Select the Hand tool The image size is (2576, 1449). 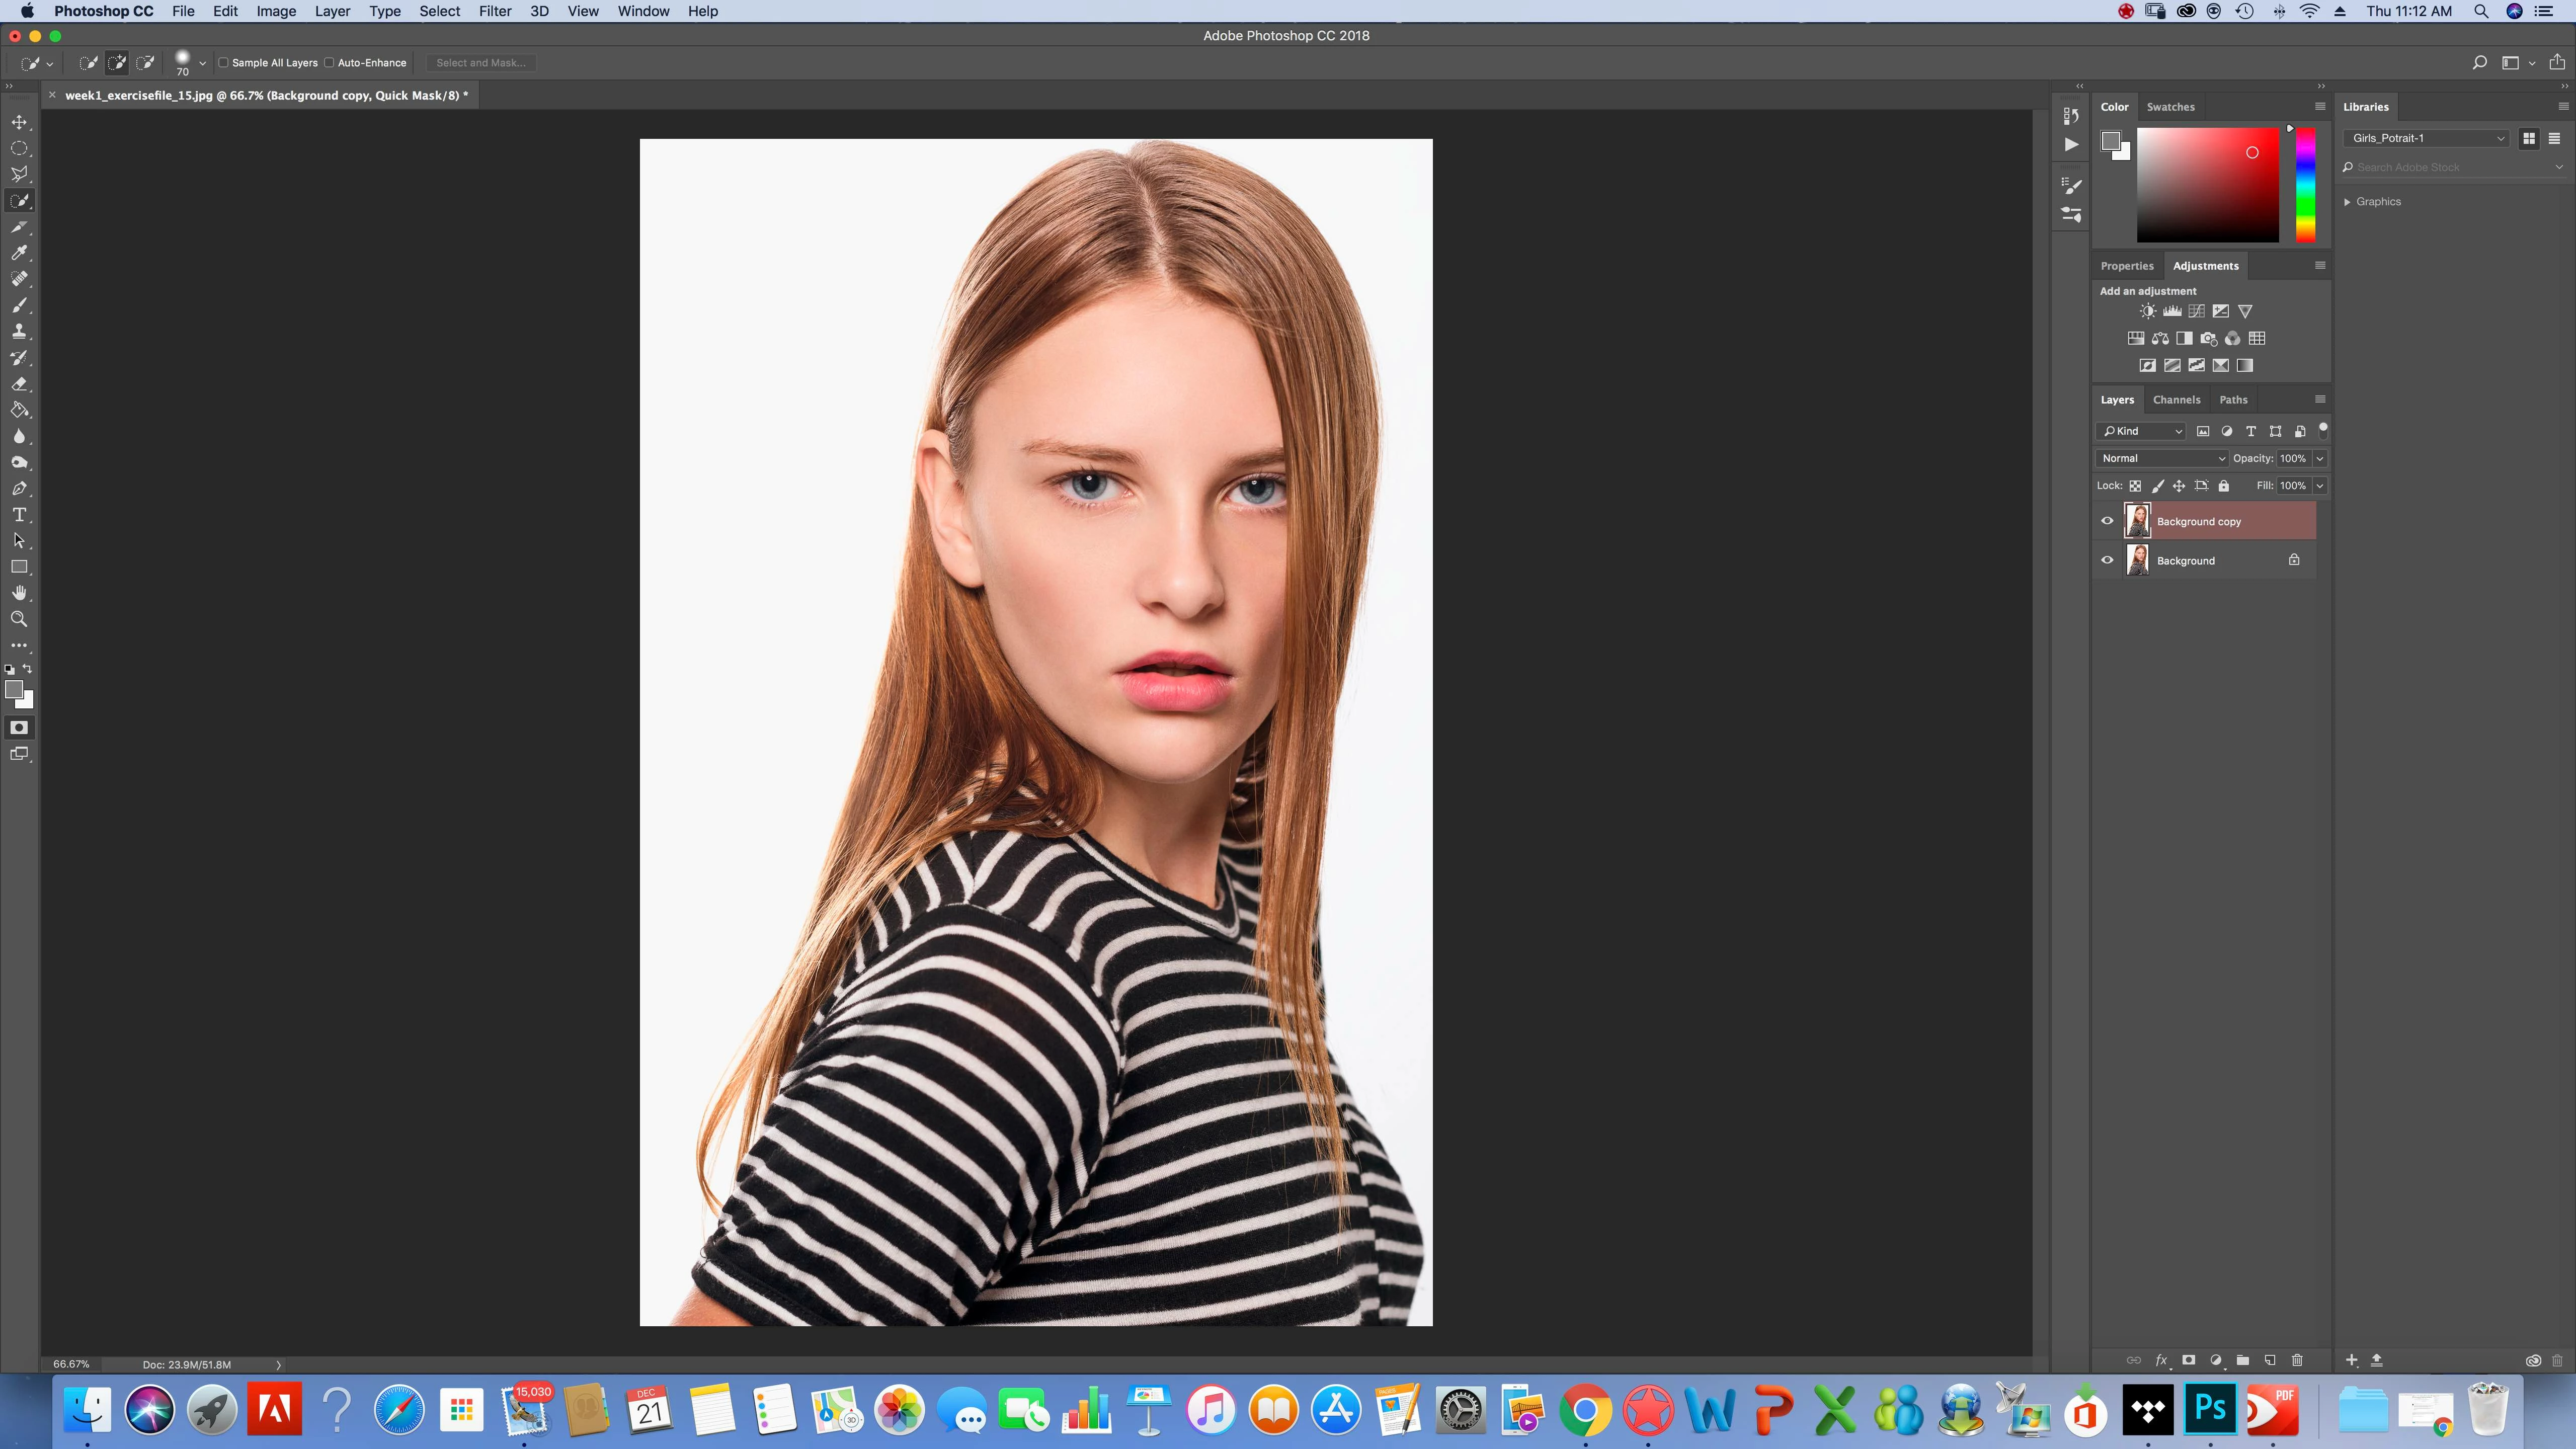pyautogui.click(x=19, y=593)
